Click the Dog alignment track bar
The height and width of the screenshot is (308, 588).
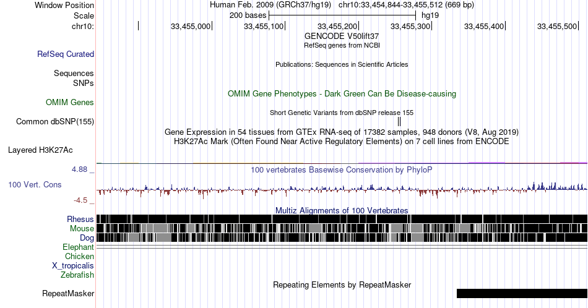342,238
